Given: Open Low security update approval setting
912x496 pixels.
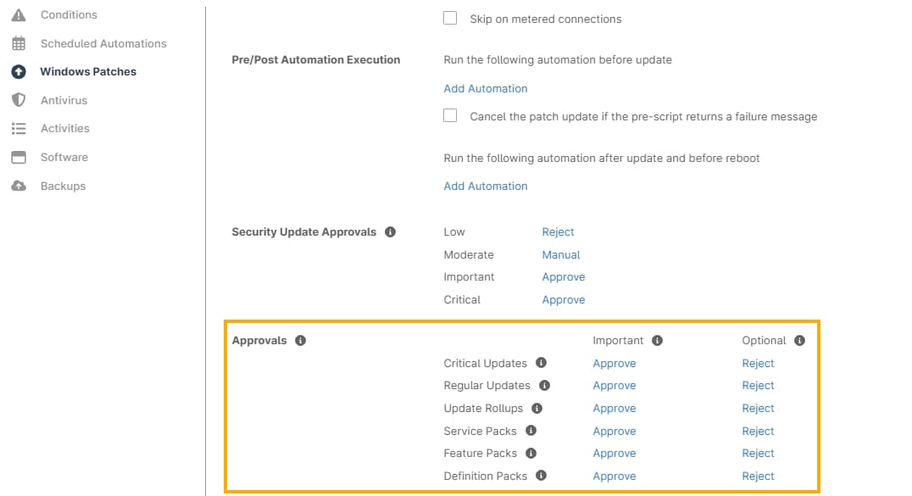Looking at the screenshot, I should 558,231.
